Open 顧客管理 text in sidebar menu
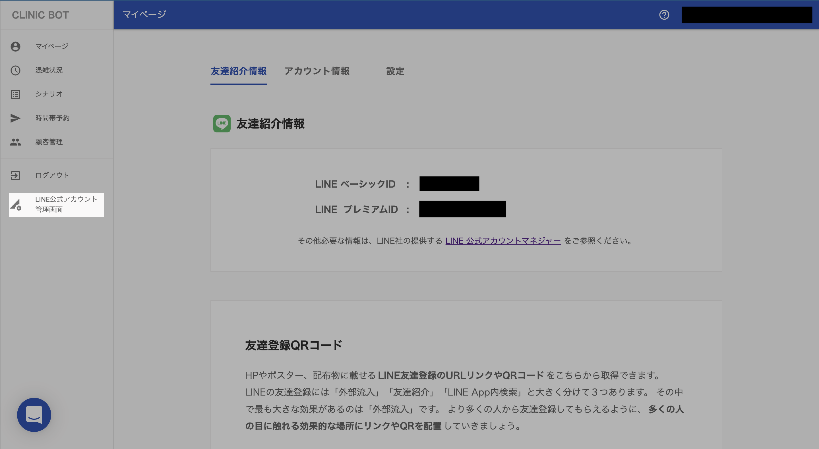The height and width of the screenshot is (449, 819). coord(49,142)
